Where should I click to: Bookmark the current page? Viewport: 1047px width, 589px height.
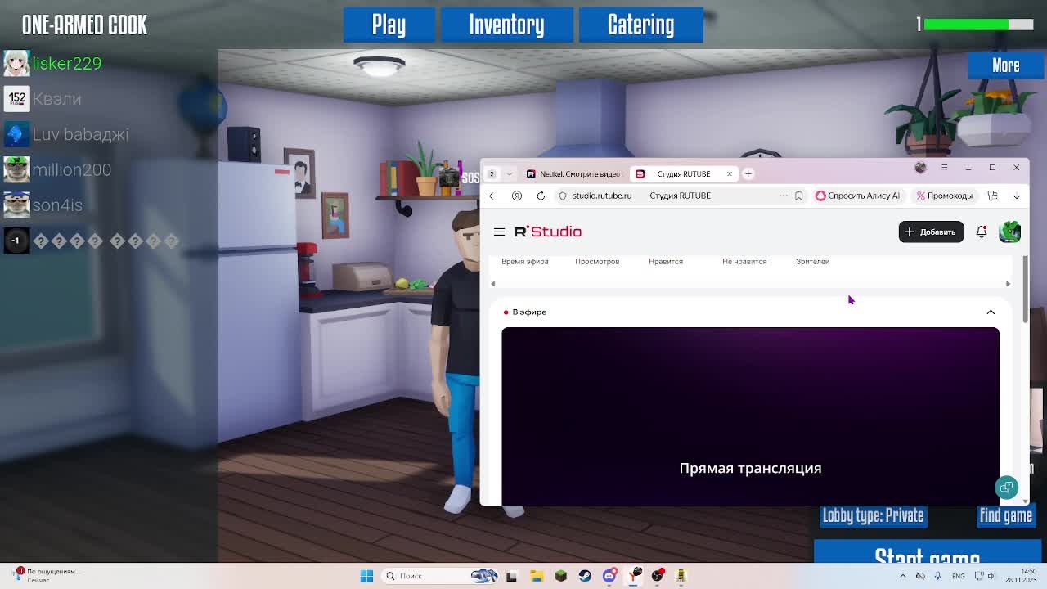[799, 196]
